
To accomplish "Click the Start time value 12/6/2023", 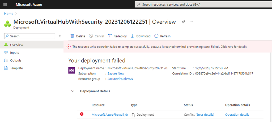I will point(212,68).
